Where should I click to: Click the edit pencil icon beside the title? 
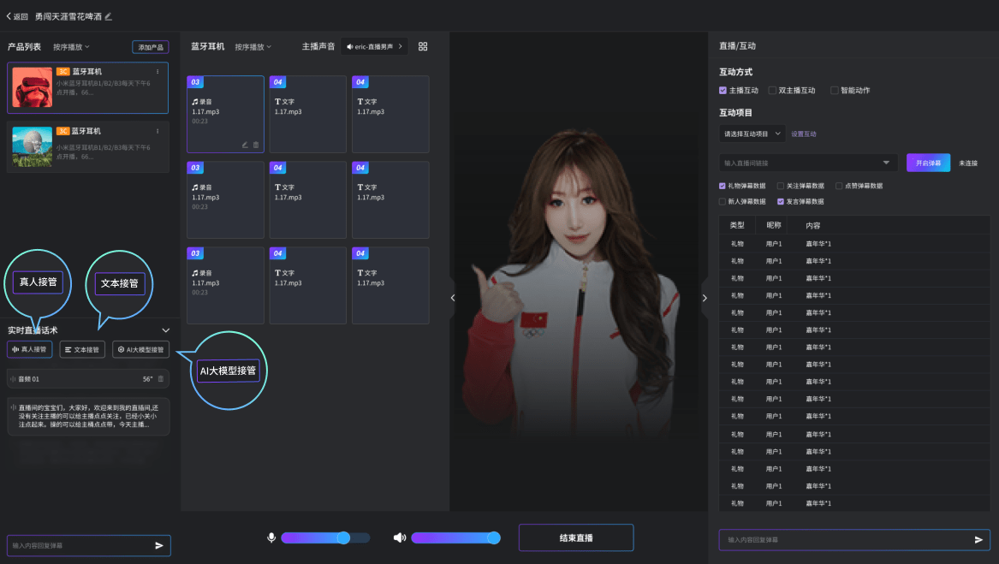[x=109, y=16]
